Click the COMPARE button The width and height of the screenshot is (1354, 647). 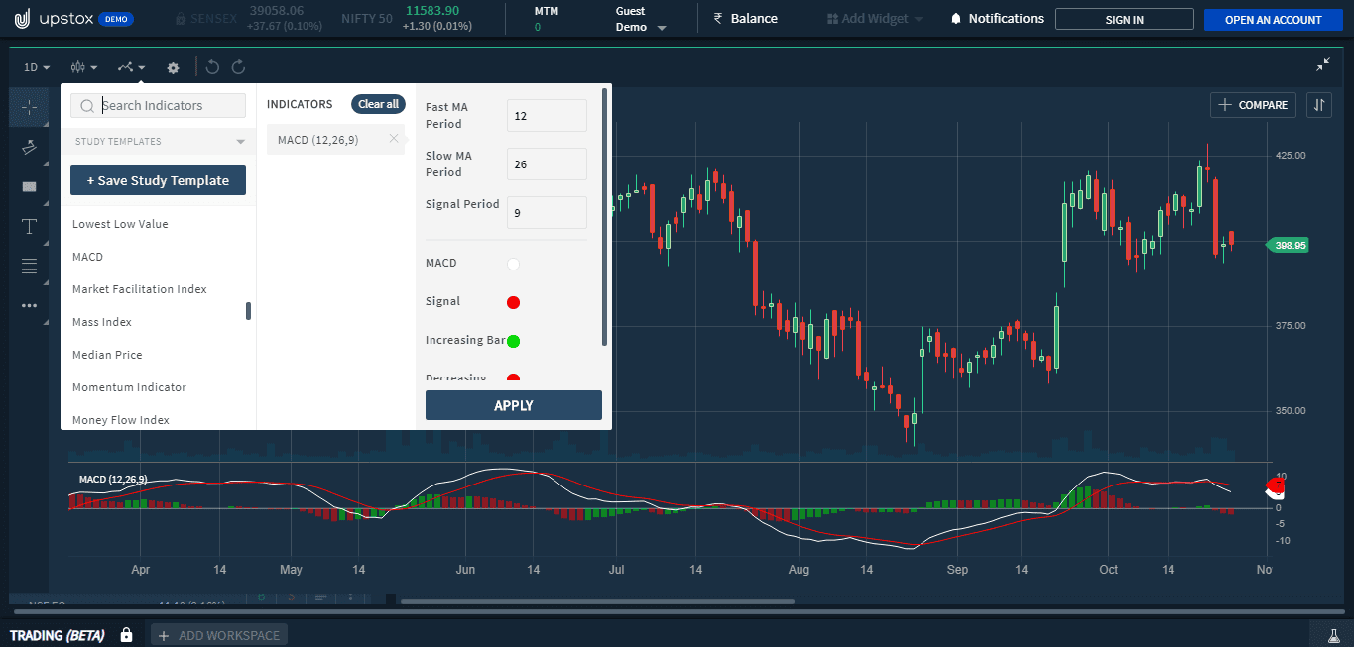pyautogui.click(x=1253, y=105)
